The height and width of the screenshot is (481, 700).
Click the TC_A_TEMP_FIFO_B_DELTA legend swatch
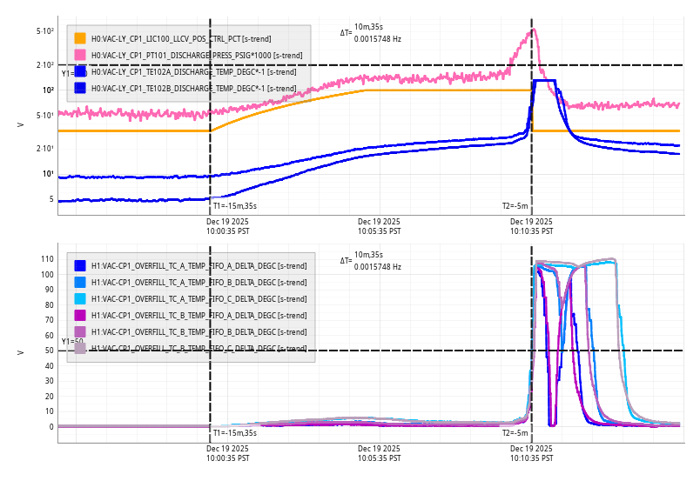pos(80,282)
